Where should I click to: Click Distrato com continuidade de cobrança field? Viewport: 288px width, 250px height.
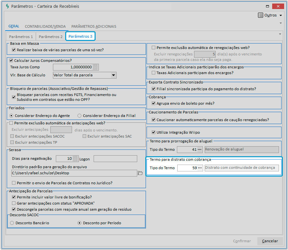tap(242, 168)
